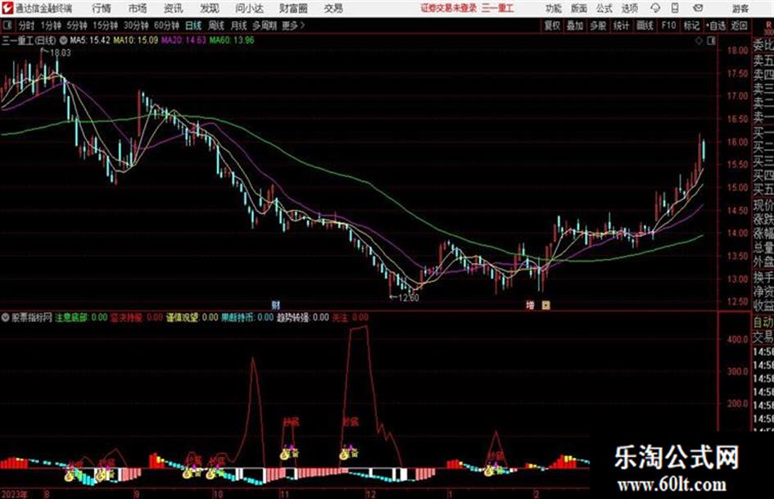Click the 财 marker below the chart

(275, 306)
